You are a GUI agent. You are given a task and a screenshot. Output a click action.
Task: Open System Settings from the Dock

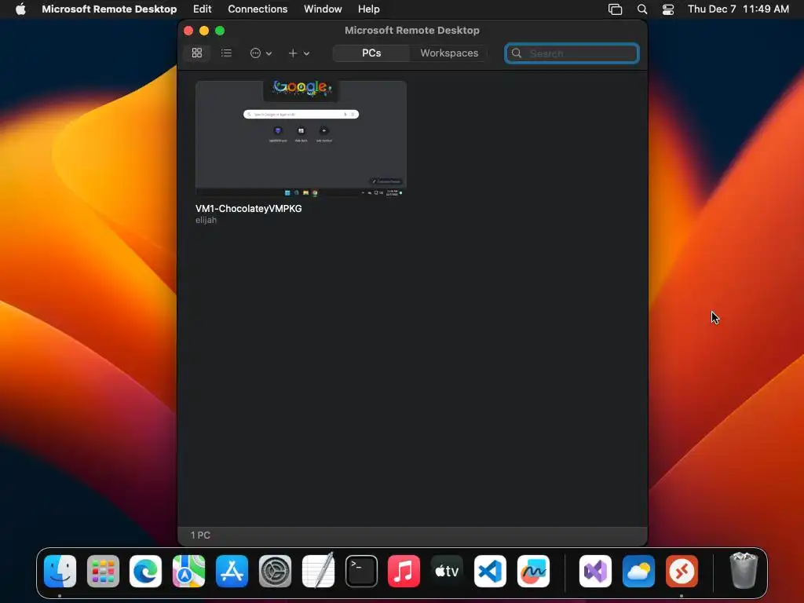coord(275,571)
